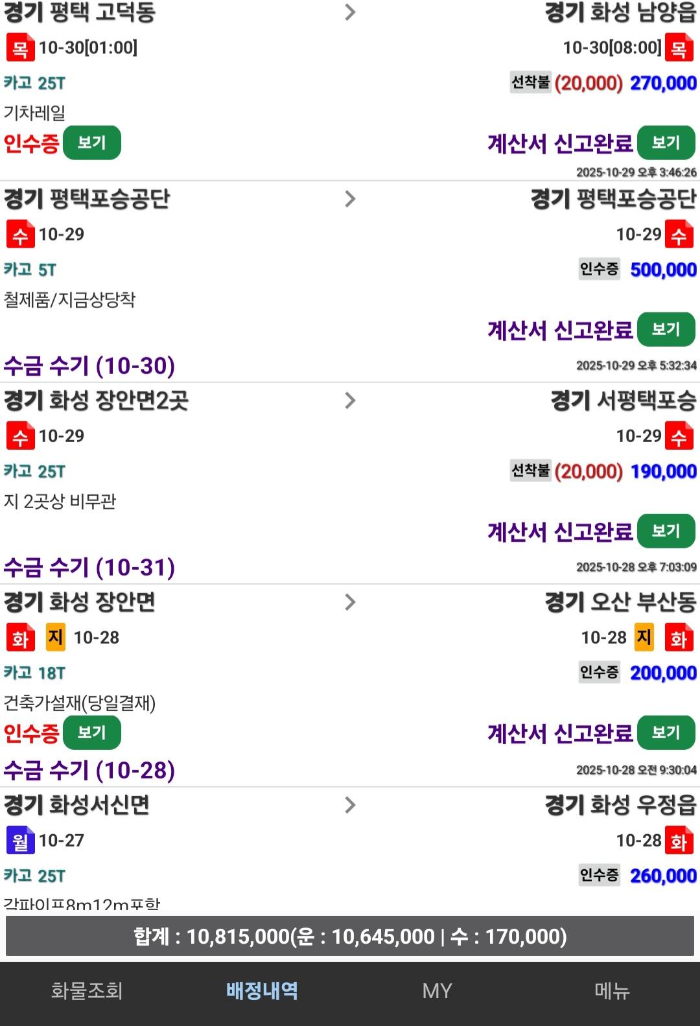Switch to the 화물조회 tab
This screenshot has width=700, height=1026.
[87, 990]
